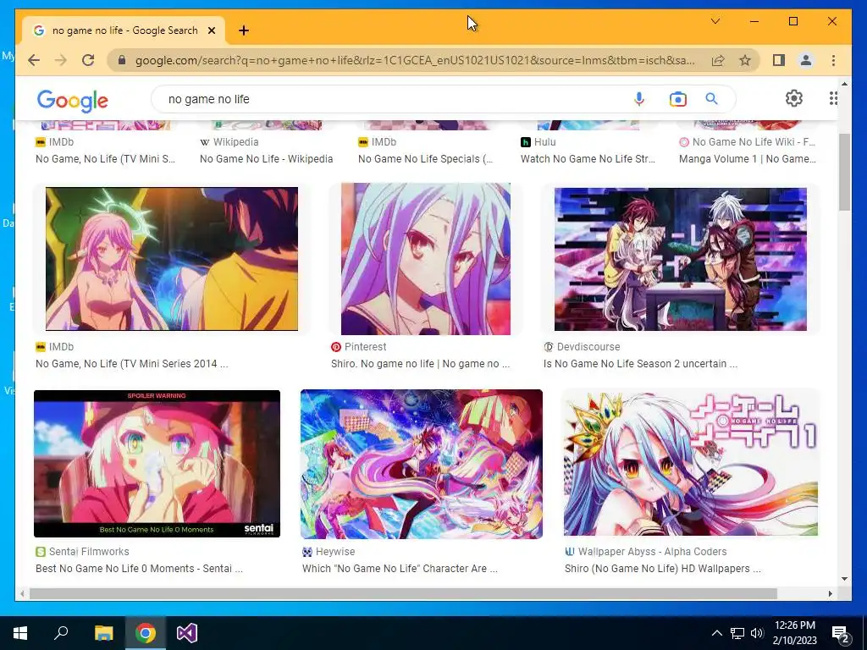Open 'Manga Volume 1 | No Game...' wiki result
Image resolution: width=867 pixels, height=650 pixels.
748,158
